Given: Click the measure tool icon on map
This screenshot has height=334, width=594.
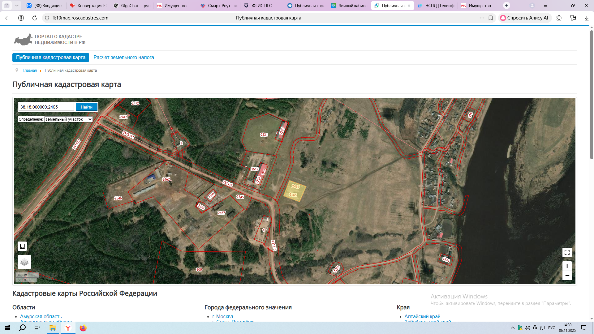Looking at the screenshot, I should pos(22,246).
